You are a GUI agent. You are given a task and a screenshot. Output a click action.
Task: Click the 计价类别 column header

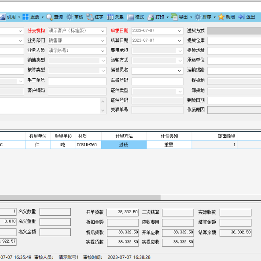(169, 136)
